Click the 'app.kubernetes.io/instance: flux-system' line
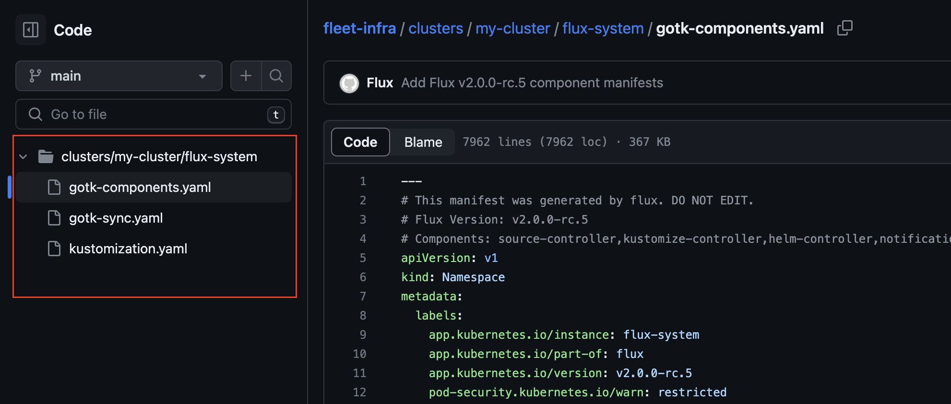The height and width of the screenshot is (404, 951). [x=564, y=335]
